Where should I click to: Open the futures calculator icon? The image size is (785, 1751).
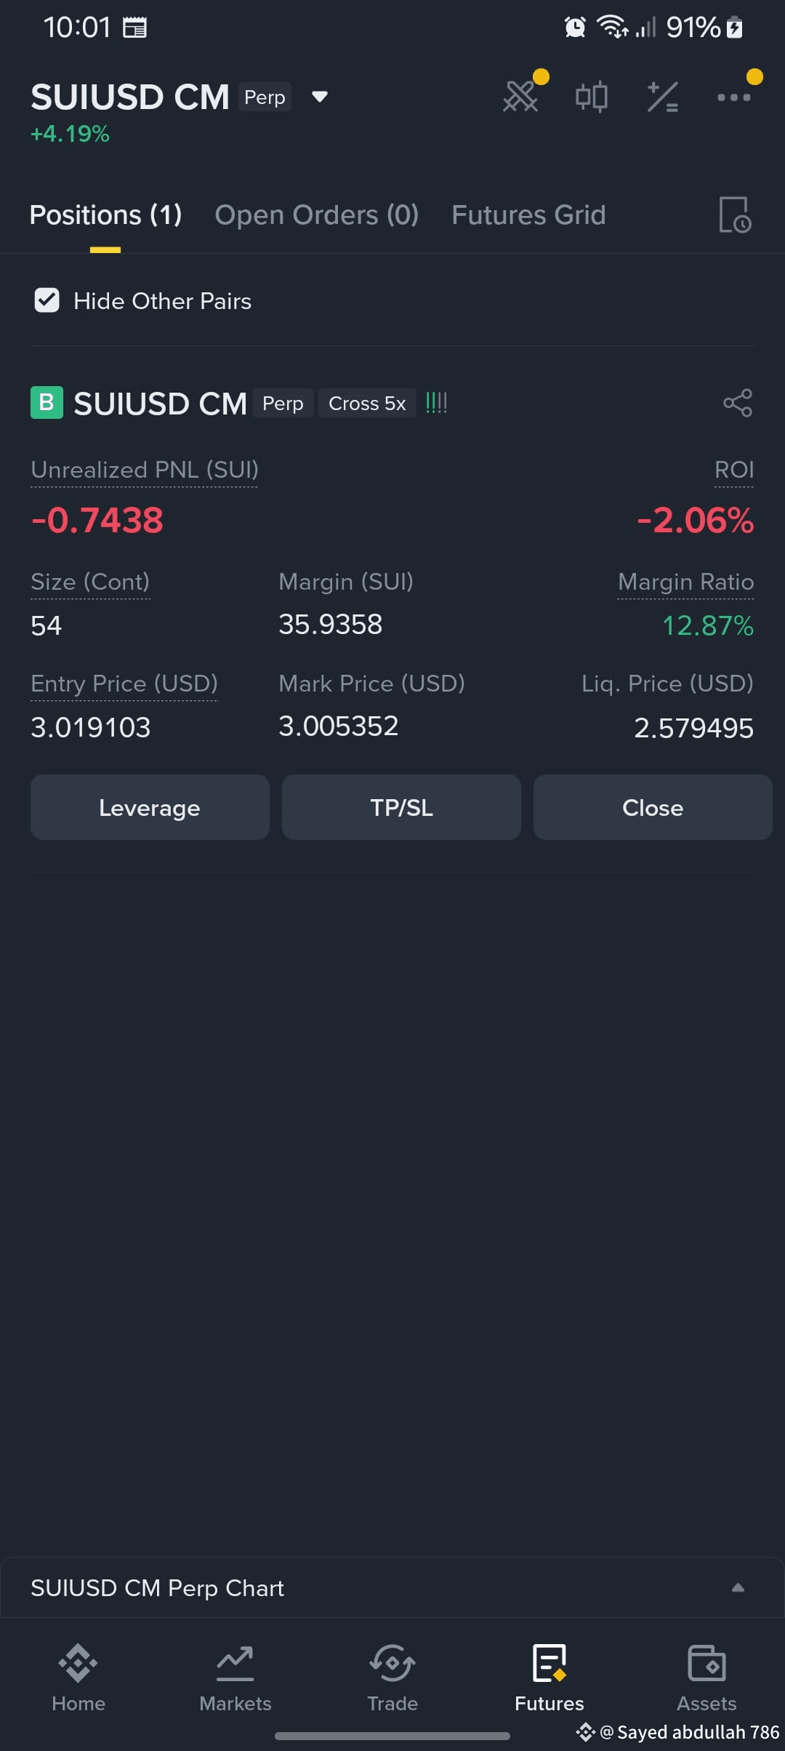pos(662,97)
